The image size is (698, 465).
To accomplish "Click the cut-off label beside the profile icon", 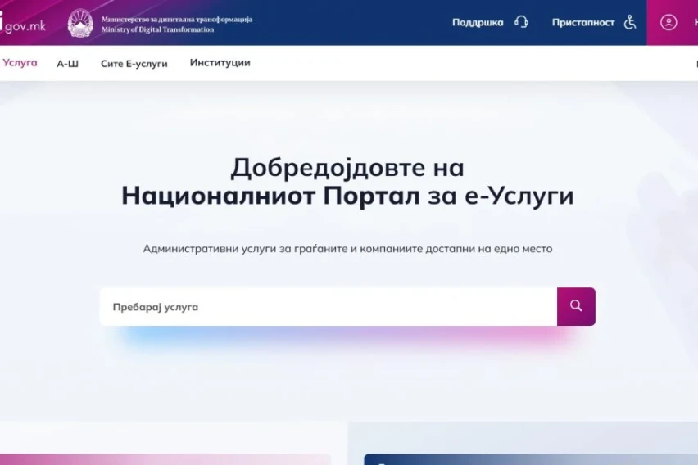I will [x=695, y=22].
